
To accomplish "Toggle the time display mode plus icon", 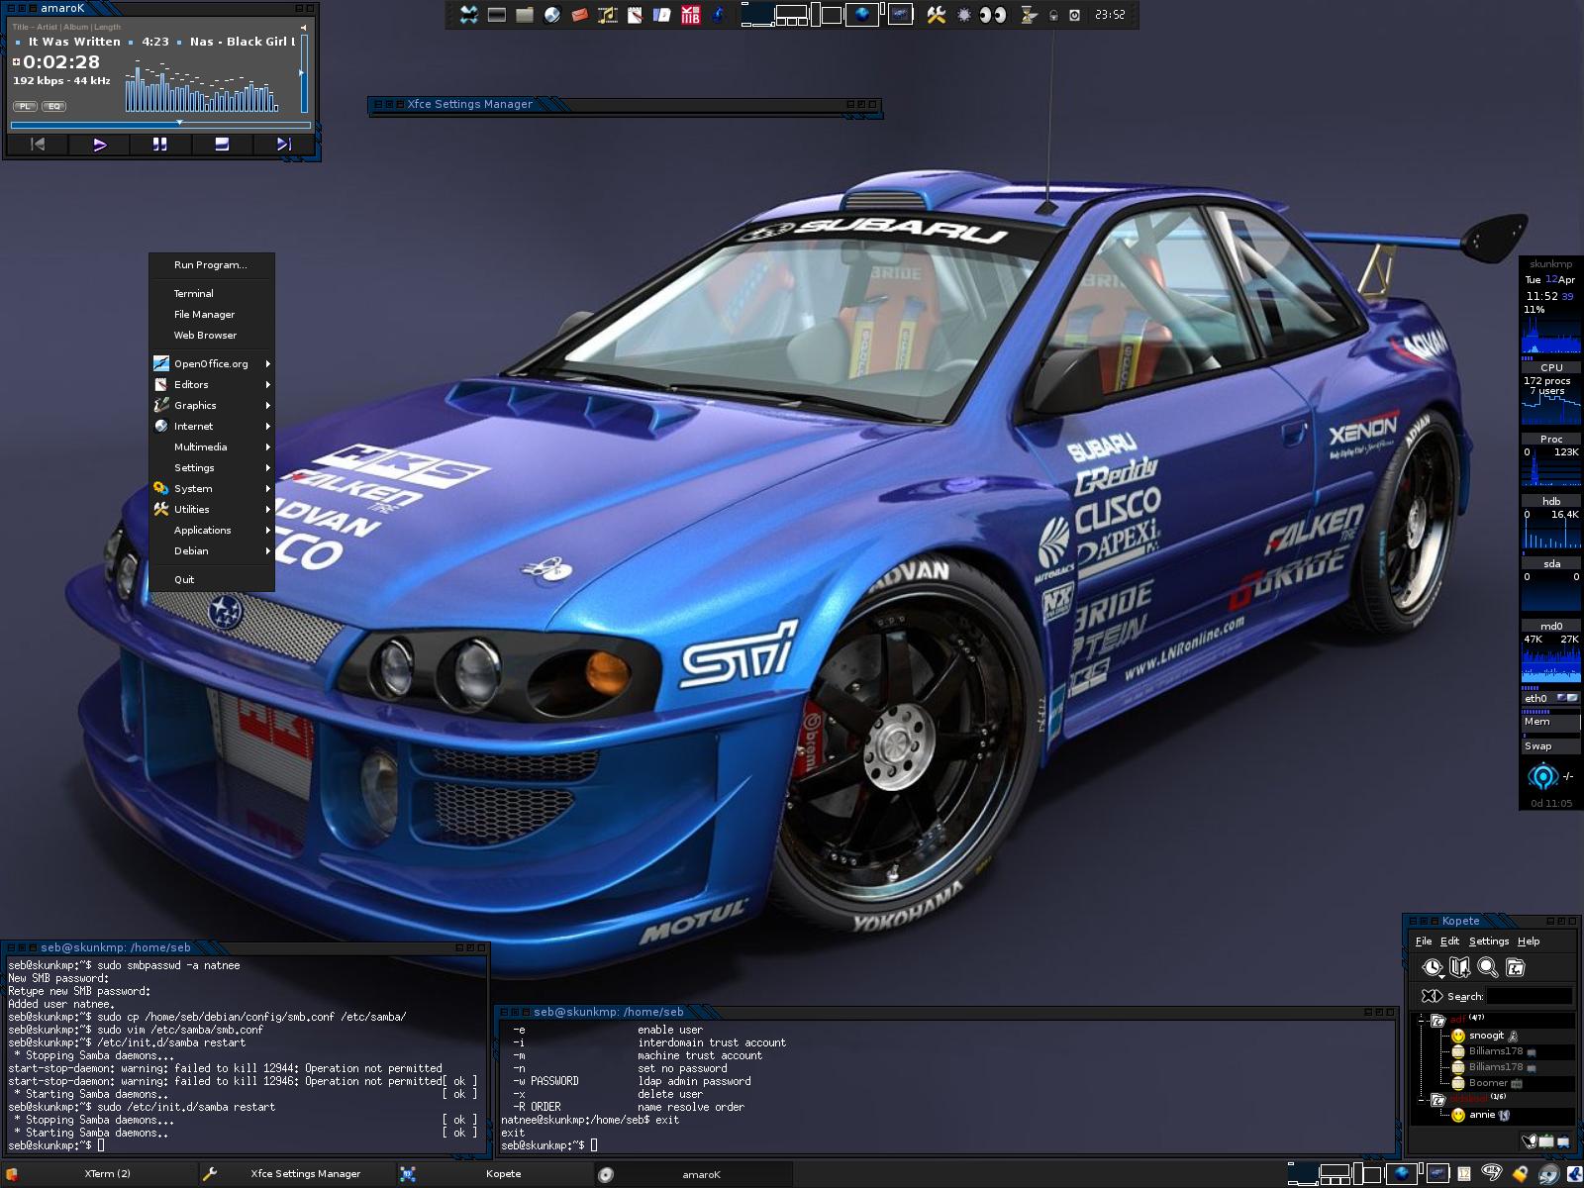I will point(17,61).
